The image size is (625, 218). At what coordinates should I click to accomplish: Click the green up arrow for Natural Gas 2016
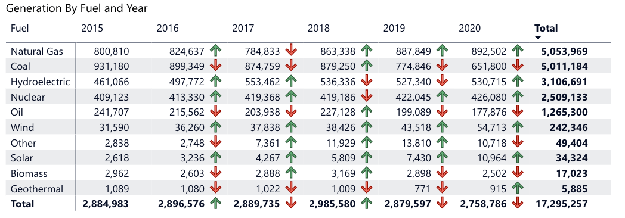216,51
